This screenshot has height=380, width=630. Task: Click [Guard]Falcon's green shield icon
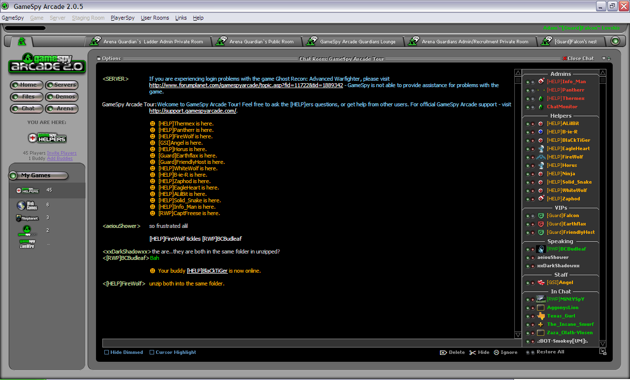point(541,216)
